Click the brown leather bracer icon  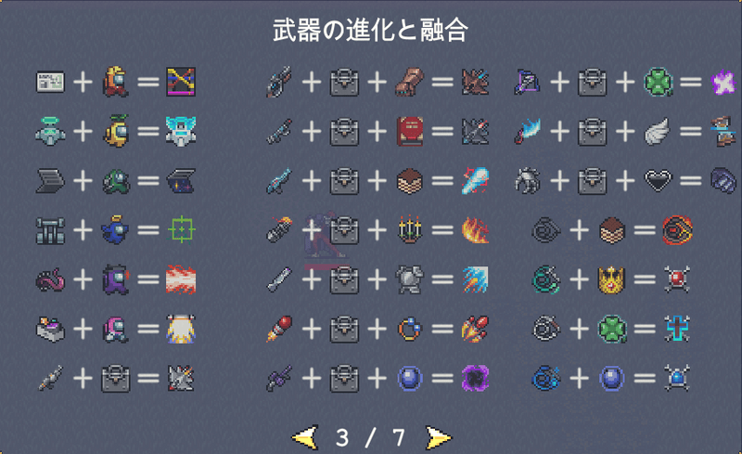coord(410,82)
